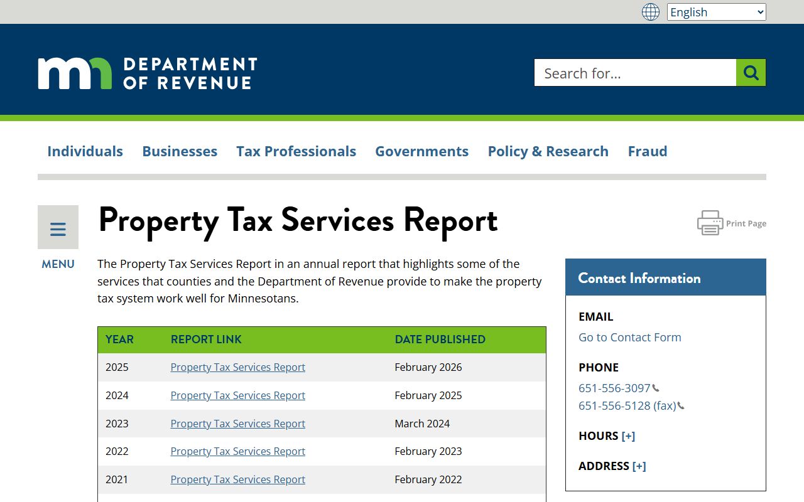804x502 pixels.
Task: Select the 2022 year cell
Action: [117, 451]
